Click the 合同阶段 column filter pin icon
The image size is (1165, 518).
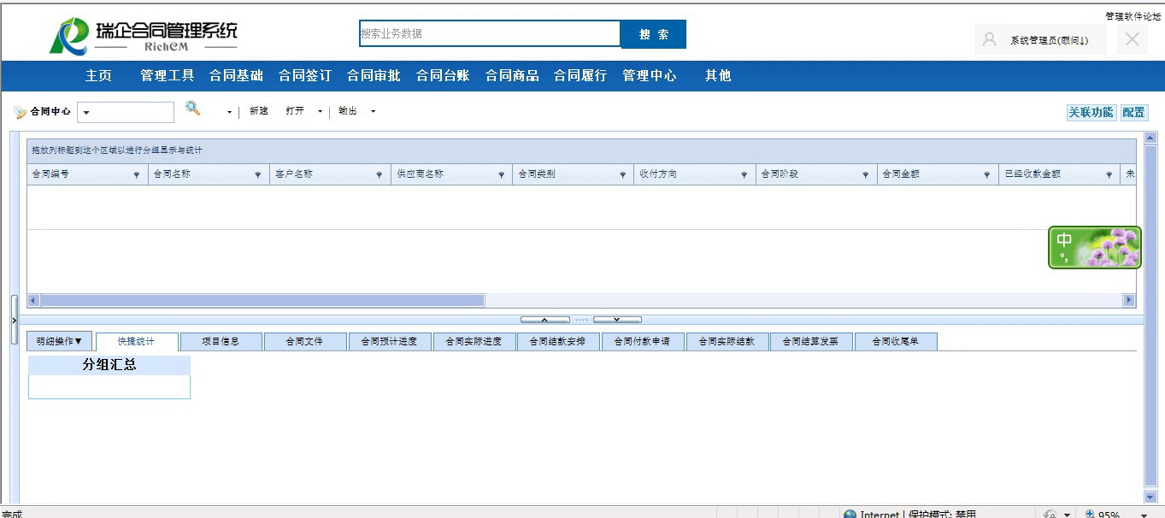(x=867, y=174)
